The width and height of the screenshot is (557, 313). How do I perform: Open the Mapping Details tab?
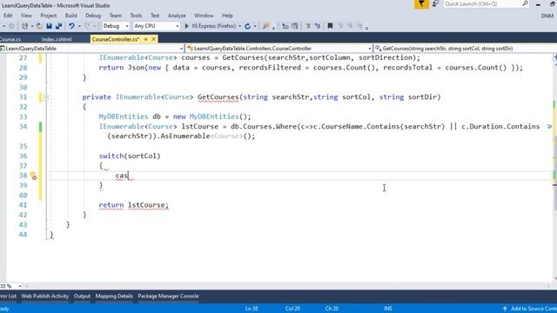coord(114,296)
